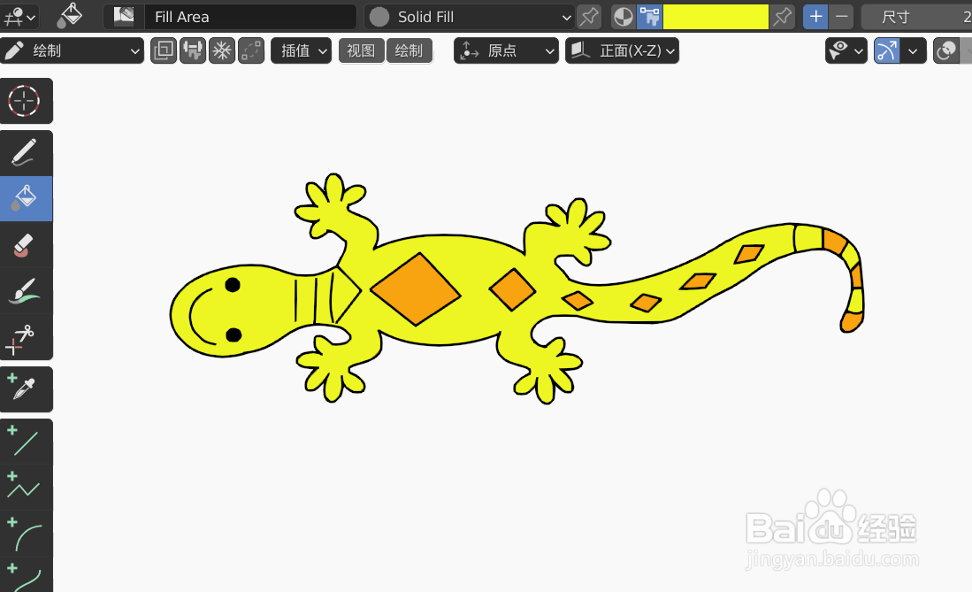Open the yellow color swatch picker
972x592 pixels.
click(x=716, y=17)
